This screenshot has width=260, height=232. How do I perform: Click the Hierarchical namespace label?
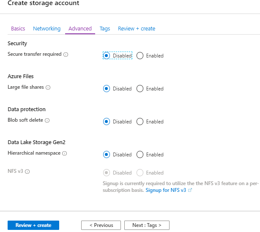coord(34,153)
